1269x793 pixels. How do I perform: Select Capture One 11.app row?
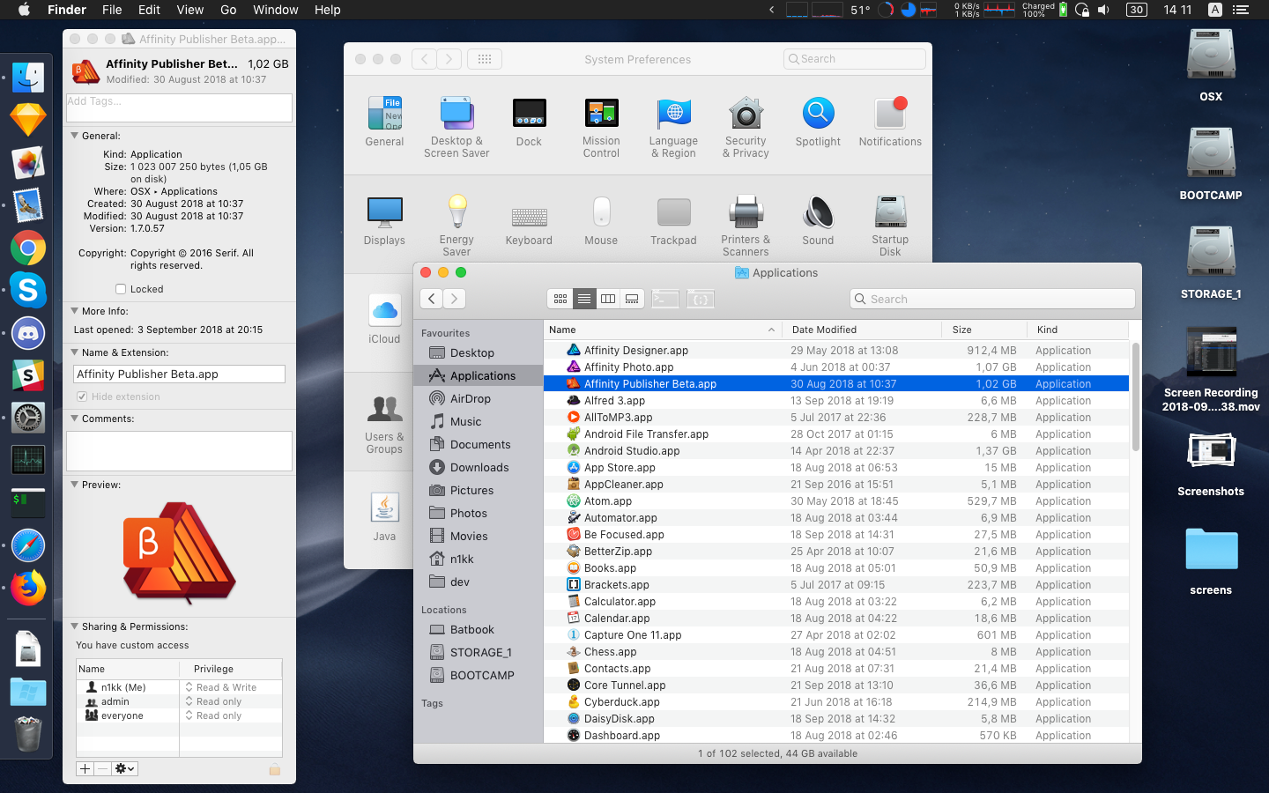[x=836, y=634]
